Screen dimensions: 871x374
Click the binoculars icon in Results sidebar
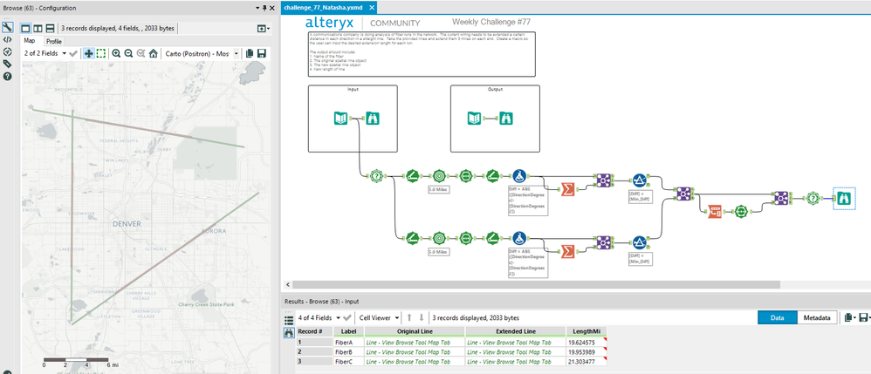(x=289, y=333)
